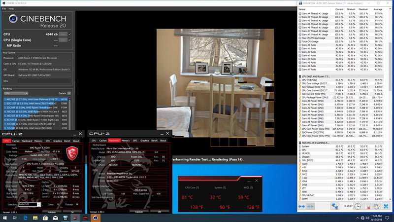Click the HWiNFO collapse columns arrows icon

tap(311, 206)
